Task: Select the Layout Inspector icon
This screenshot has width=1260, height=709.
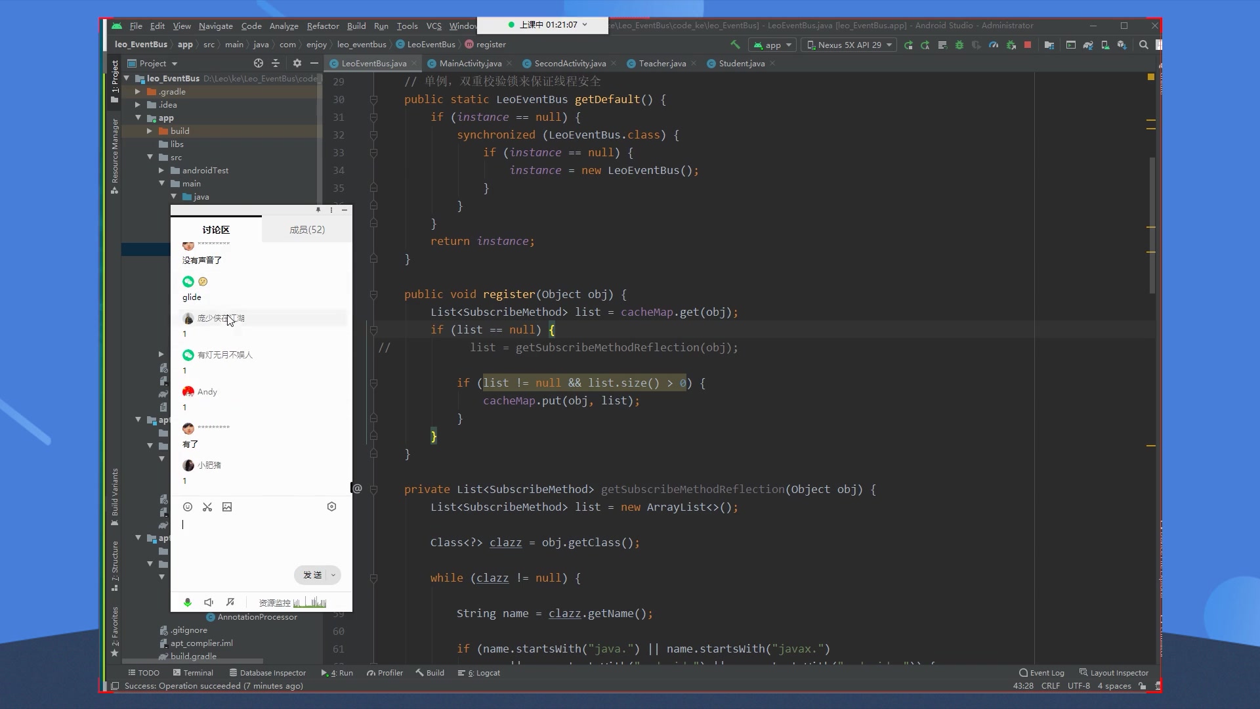Action: [1084, 673]
